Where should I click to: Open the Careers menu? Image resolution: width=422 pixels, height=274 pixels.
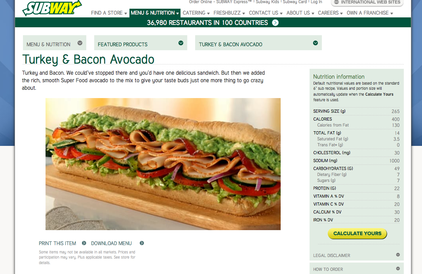point(330,13)
